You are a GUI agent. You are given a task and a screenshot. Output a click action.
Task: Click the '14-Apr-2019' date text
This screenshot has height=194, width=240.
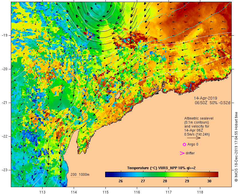[x=205, y=98]
